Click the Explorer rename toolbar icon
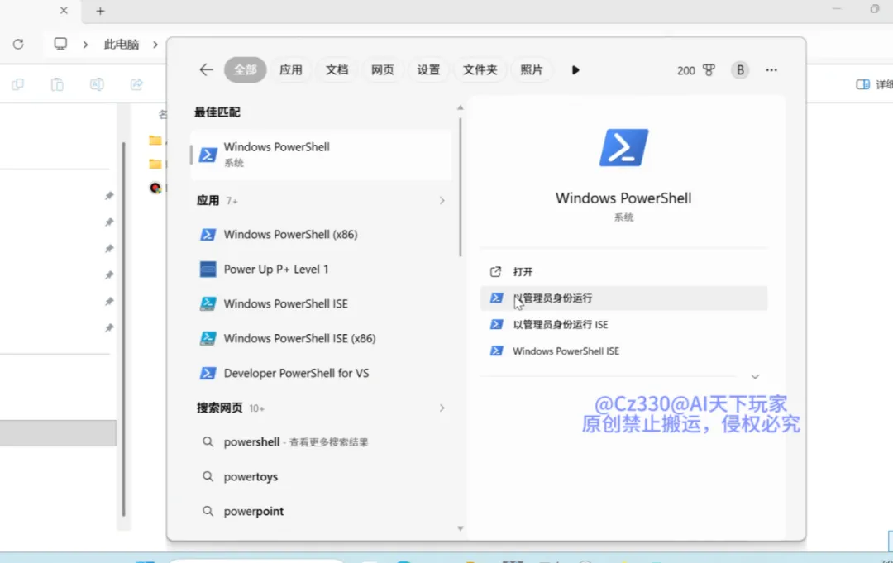The height and width of the screenshot is (563, 893). (97, 85)
